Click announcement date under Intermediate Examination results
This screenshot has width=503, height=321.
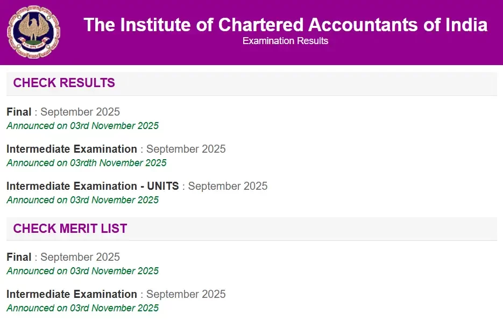click(86, 162)
